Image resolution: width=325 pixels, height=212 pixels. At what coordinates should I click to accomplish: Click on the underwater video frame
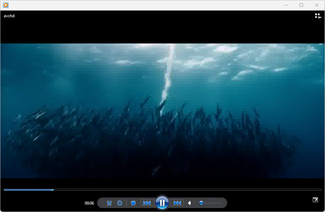point(162,111)
